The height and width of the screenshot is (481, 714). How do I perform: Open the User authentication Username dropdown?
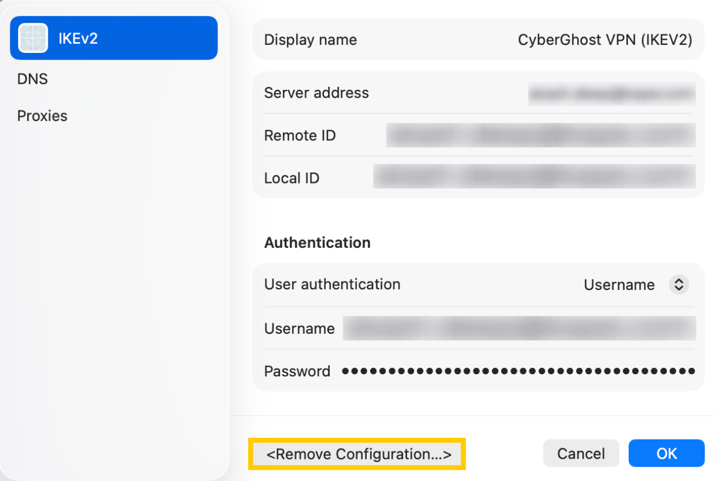click(678, 284)
